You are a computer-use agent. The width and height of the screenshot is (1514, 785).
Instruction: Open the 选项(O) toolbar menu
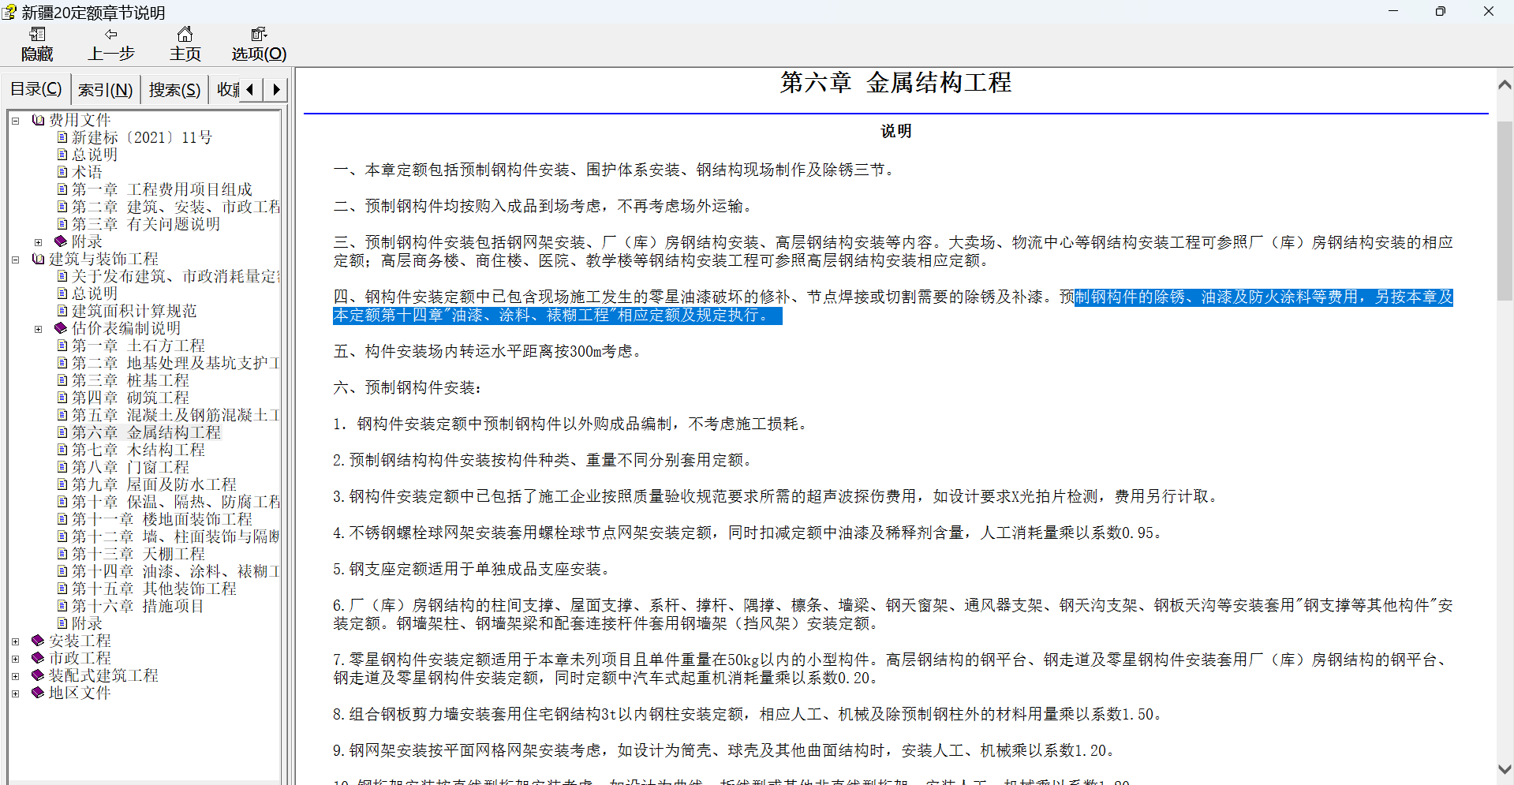coord(259,44)
